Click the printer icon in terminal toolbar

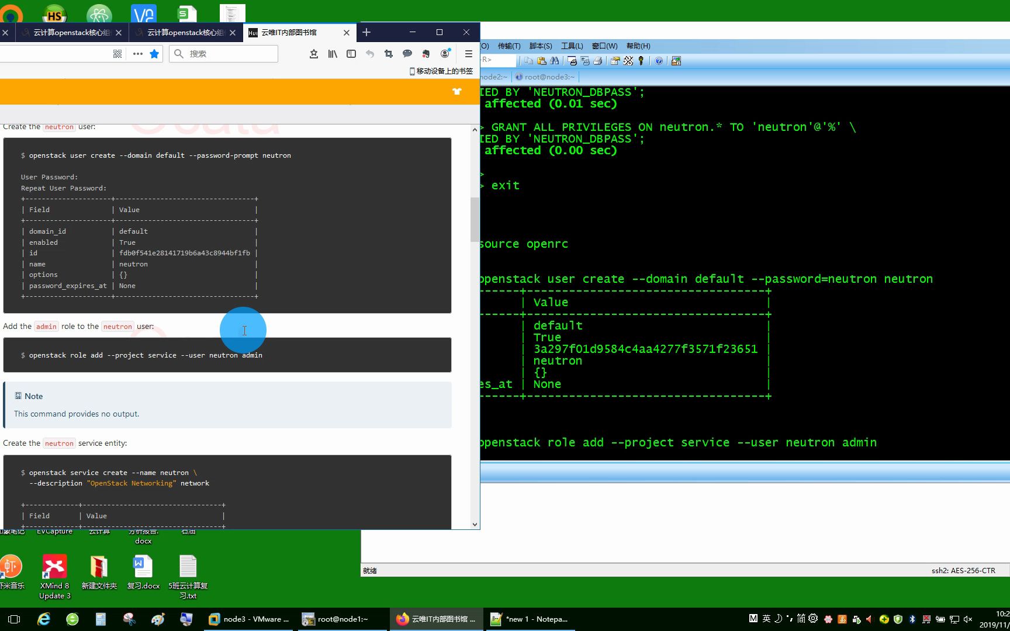[597, 61]
